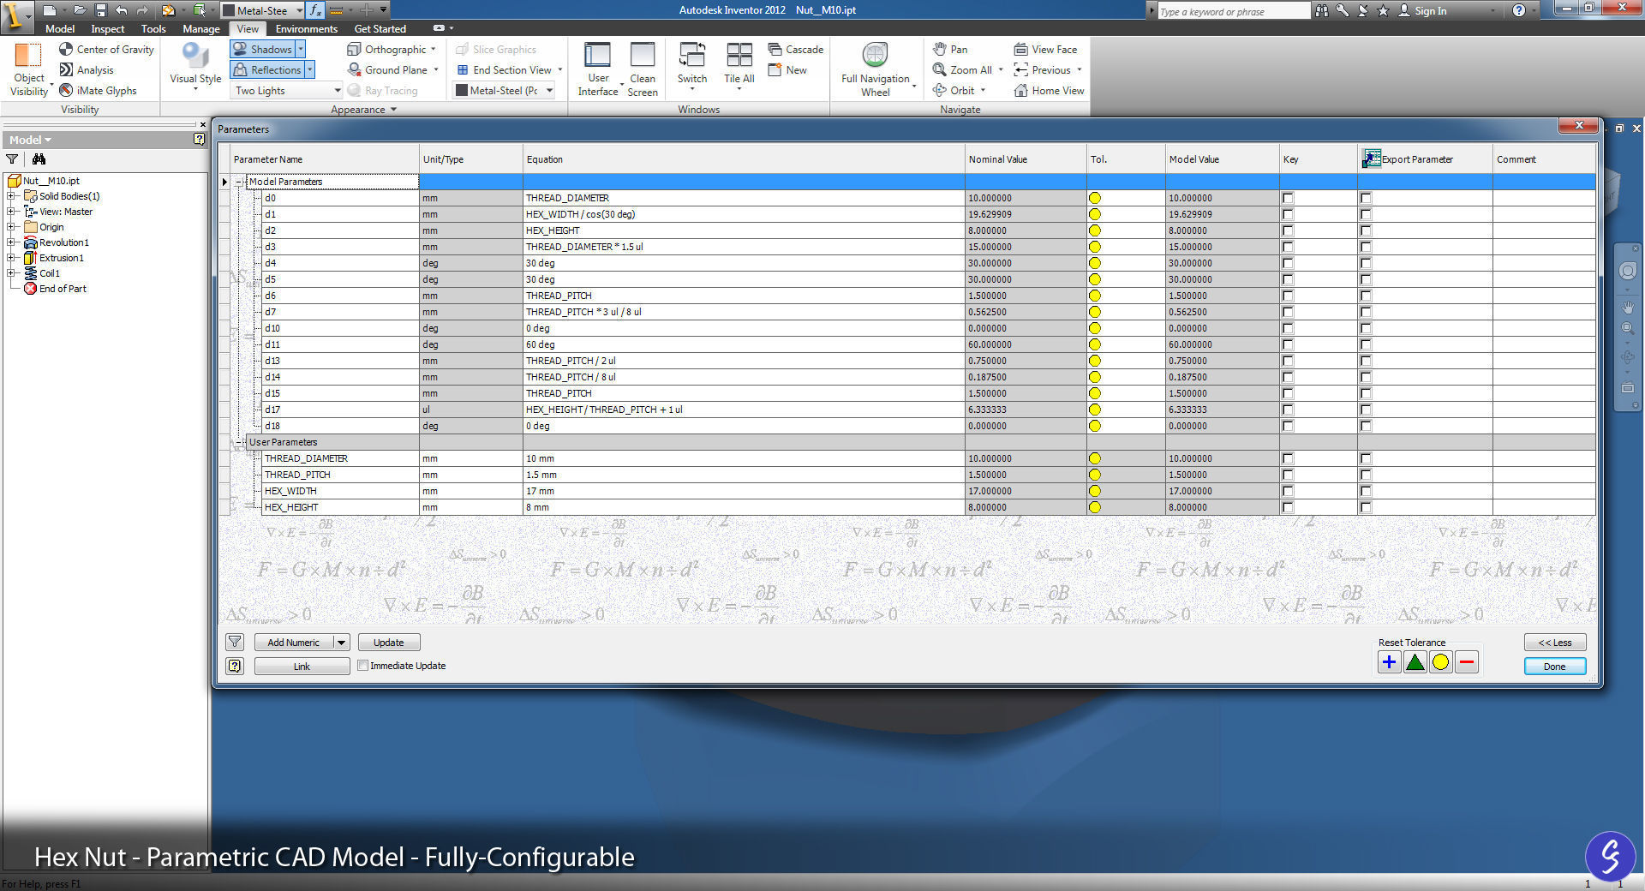Check the Key box for THREAD_DIAMETER
1645x891 pixels.
coord(1288,458)
